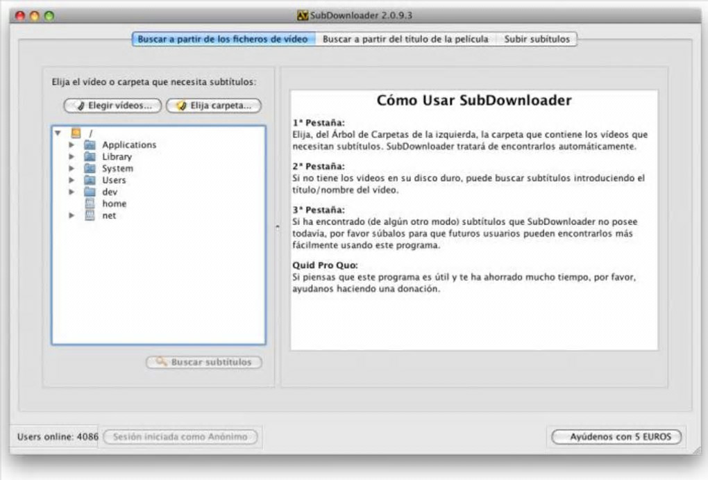Expand the Applications folder arrow
Image resolution: width=708 pixels, height=480 pixels.
click(71, 144)
